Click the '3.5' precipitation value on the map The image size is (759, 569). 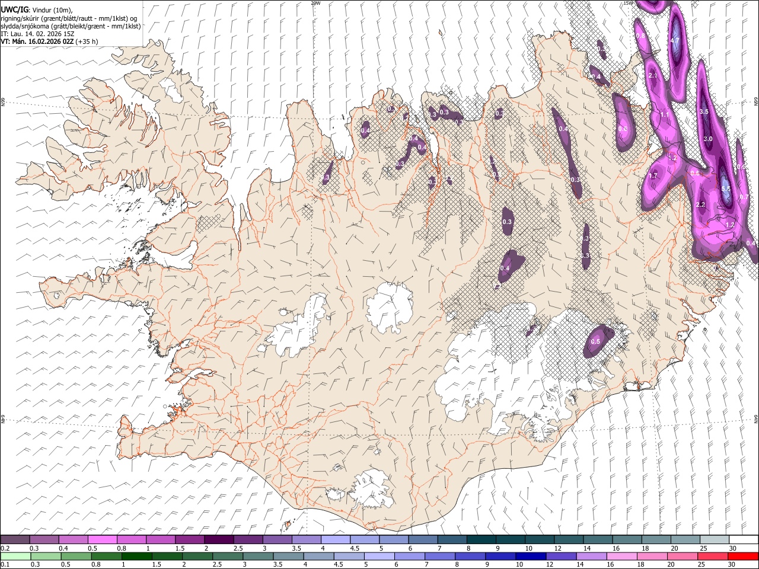[x=704, y=111]
